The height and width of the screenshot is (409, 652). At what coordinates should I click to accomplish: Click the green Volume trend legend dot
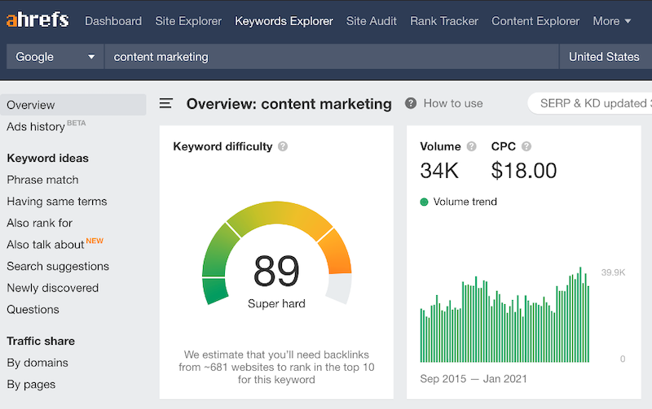[x=424, y=202]
